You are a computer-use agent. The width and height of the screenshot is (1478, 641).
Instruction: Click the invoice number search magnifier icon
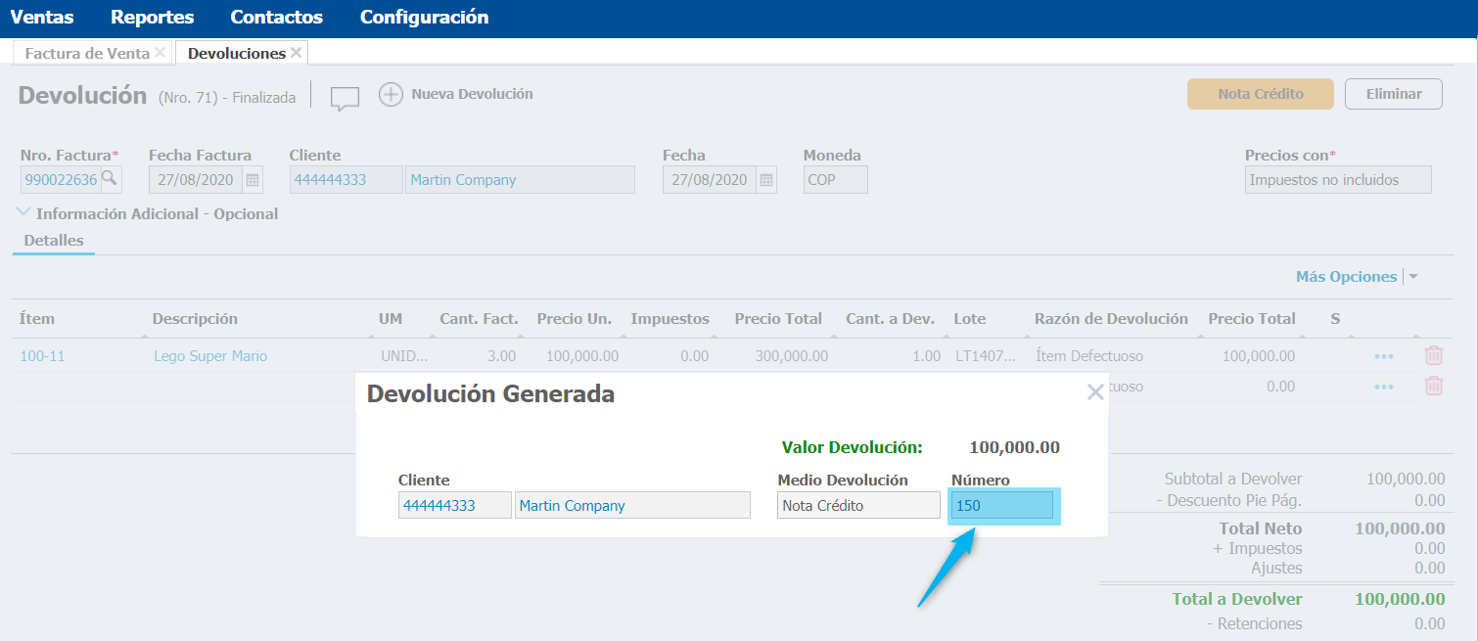point(111,179)
